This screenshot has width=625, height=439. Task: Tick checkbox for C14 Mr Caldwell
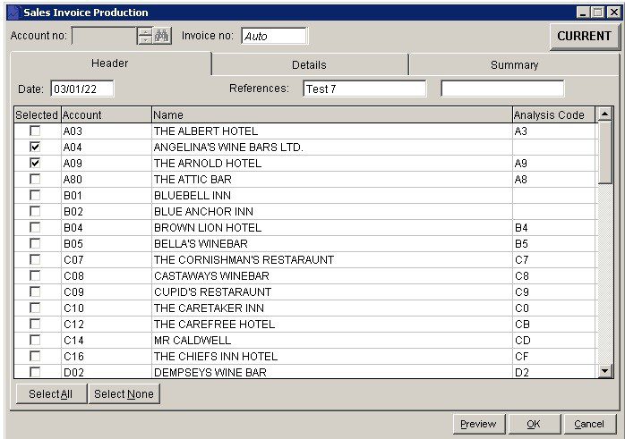[35, 340]
